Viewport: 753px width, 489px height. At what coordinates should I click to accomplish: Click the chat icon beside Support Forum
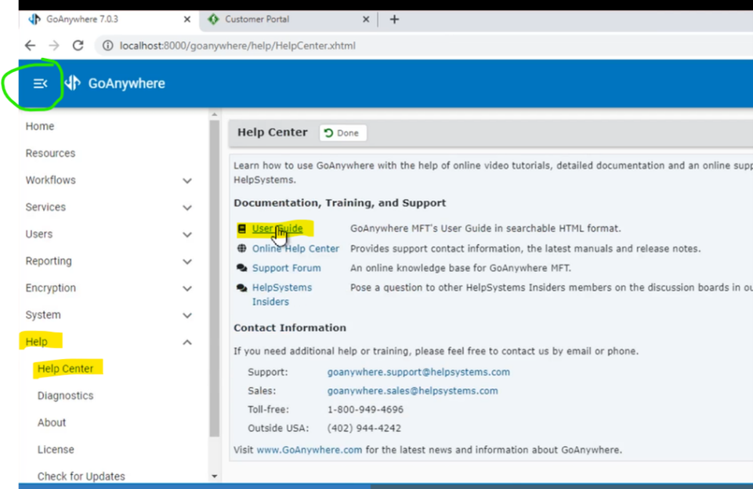click(242, 268)
